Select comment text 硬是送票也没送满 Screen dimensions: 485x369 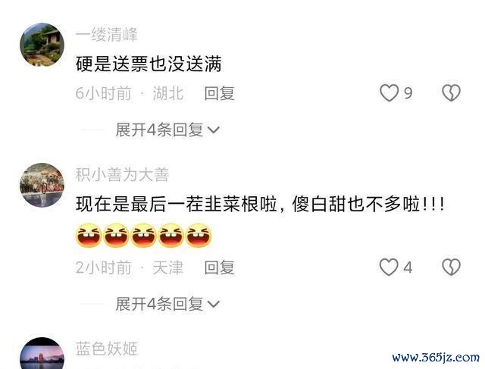coord(149,64)
